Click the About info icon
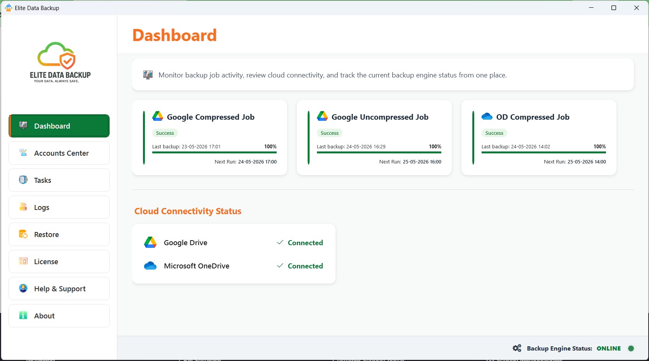The image size is (649, 361). click(x=23, y=315)
